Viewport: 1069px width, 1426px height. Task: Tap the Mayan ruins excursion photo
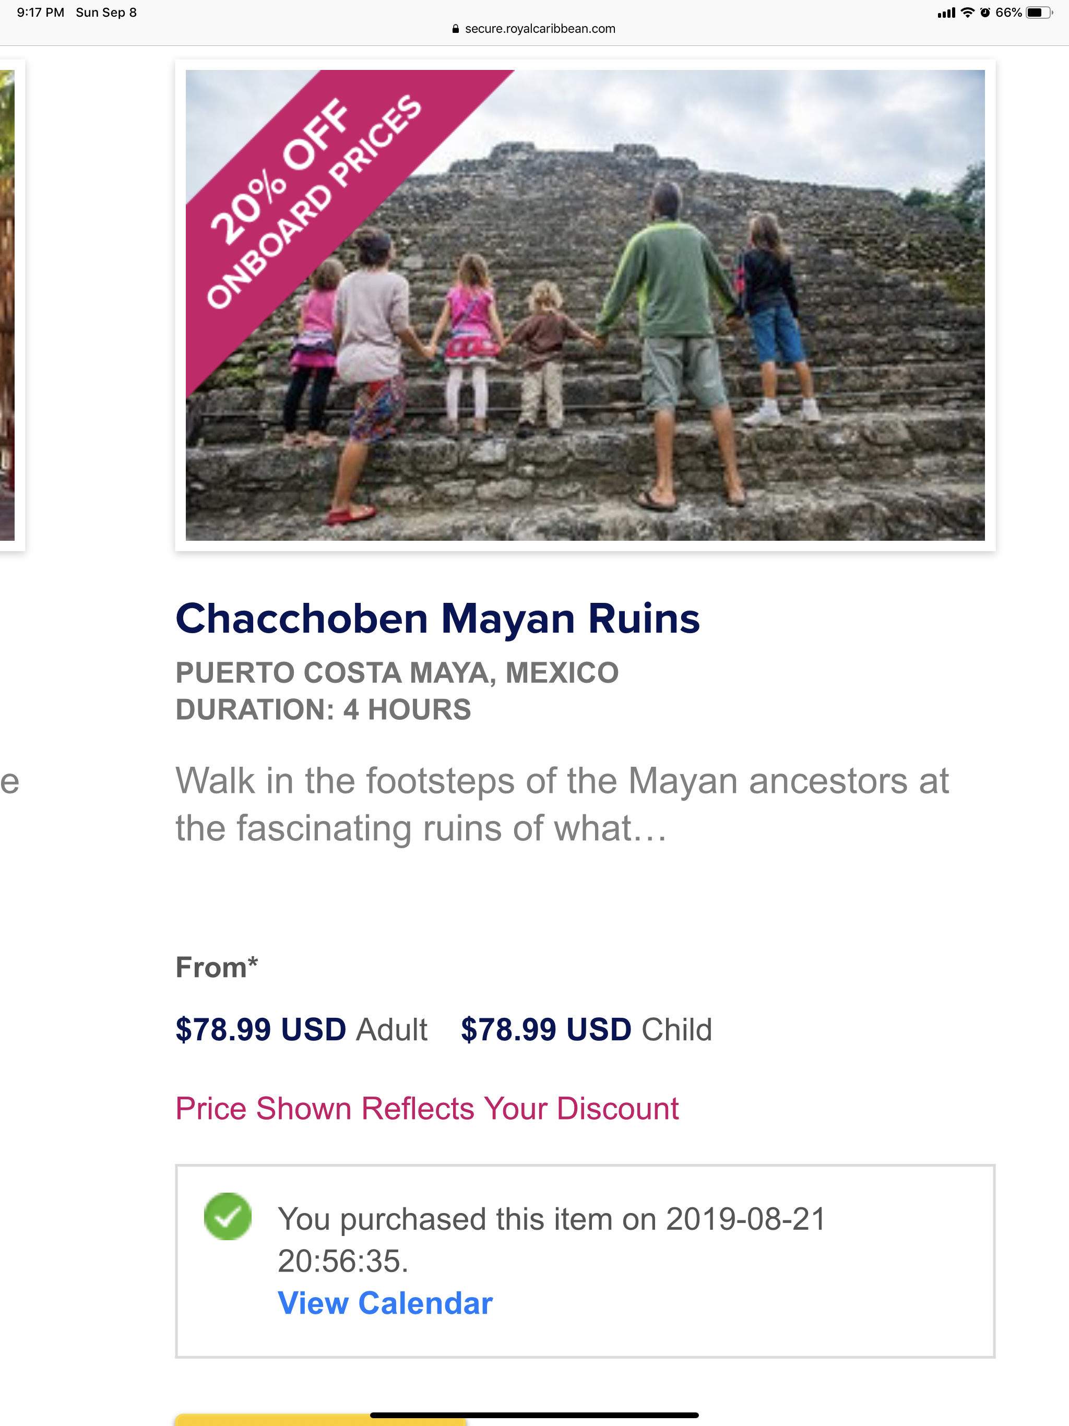click(585, 305)
